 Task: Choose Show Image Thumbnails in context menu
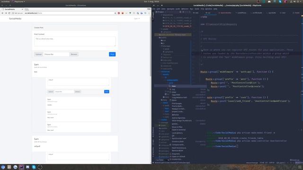point(187,121)
